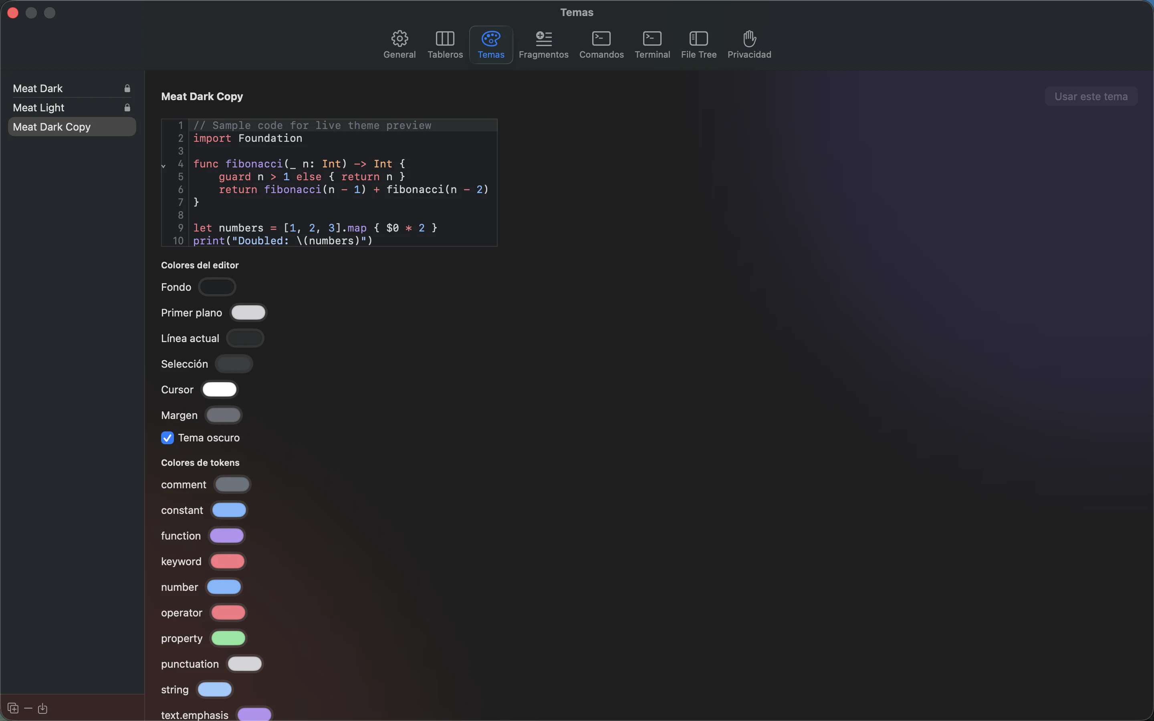
Task: Select the Meat Dark Copy theme
Action: (72, 127)
